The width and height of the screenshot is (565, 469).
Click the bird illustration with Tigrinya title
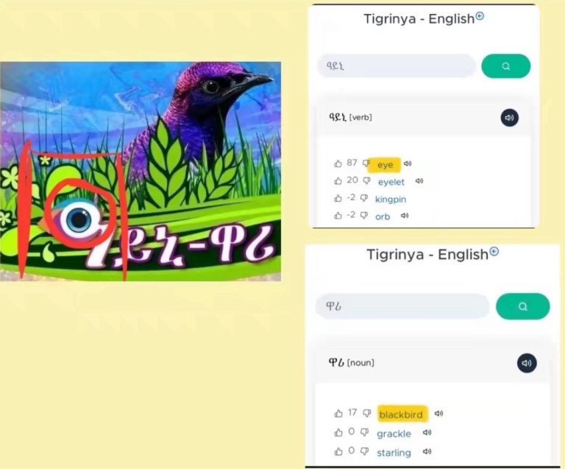tap(141, 172)
